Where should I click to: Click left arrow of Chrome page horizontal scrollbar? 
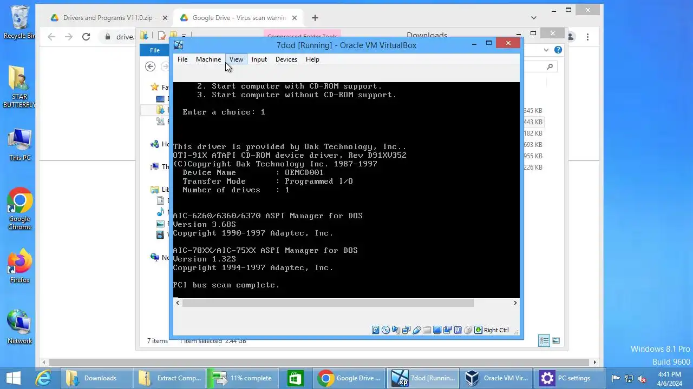(x=44, y=362)
